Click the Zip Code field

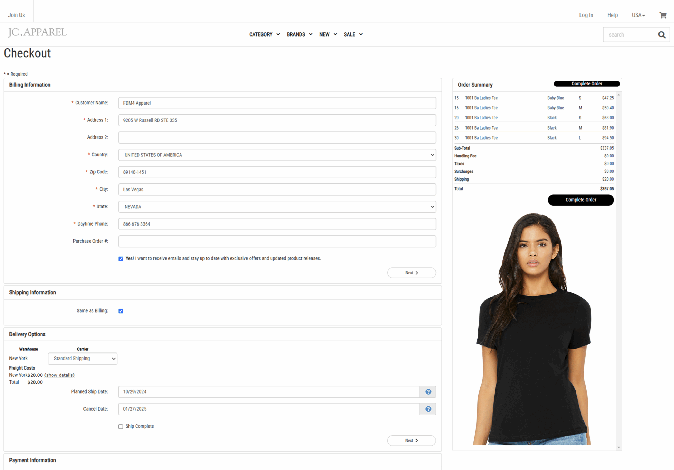pyautogui.click(x=277, y=172)
